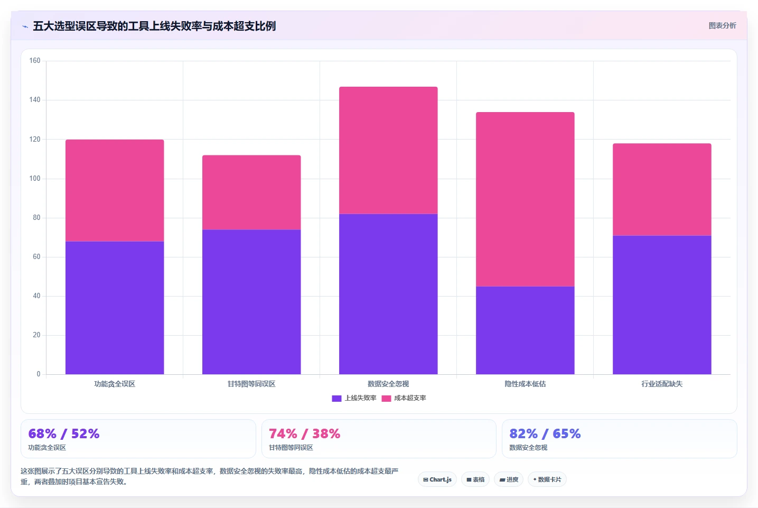The height and width of the screenshot is (508, 758).
Task: Click the Chart.js tag chip
Action: click(437, 479)
